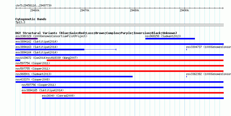Click the nsv1029672 (Coe2014) label
This screenshot has width=231, height=116.
point(31,58)
